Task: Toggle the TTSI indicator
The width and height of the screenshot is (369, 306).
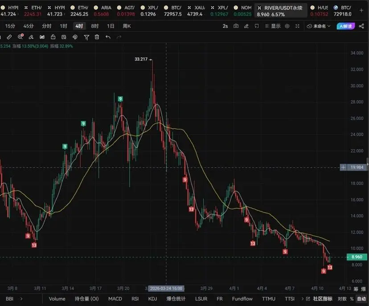Action: click(290, 299)
